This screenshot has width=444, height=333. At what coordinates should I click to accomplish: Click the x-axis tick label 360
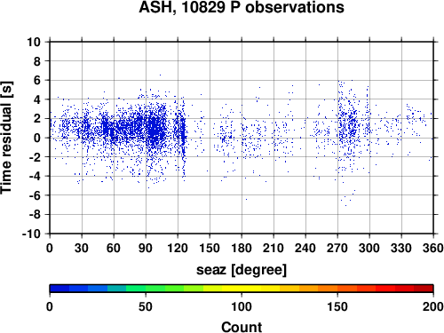coord(433,248)
